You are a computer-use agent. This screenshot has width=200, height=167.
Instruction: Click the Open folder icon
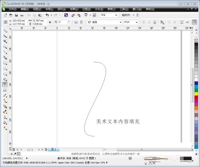coord(11,15)
